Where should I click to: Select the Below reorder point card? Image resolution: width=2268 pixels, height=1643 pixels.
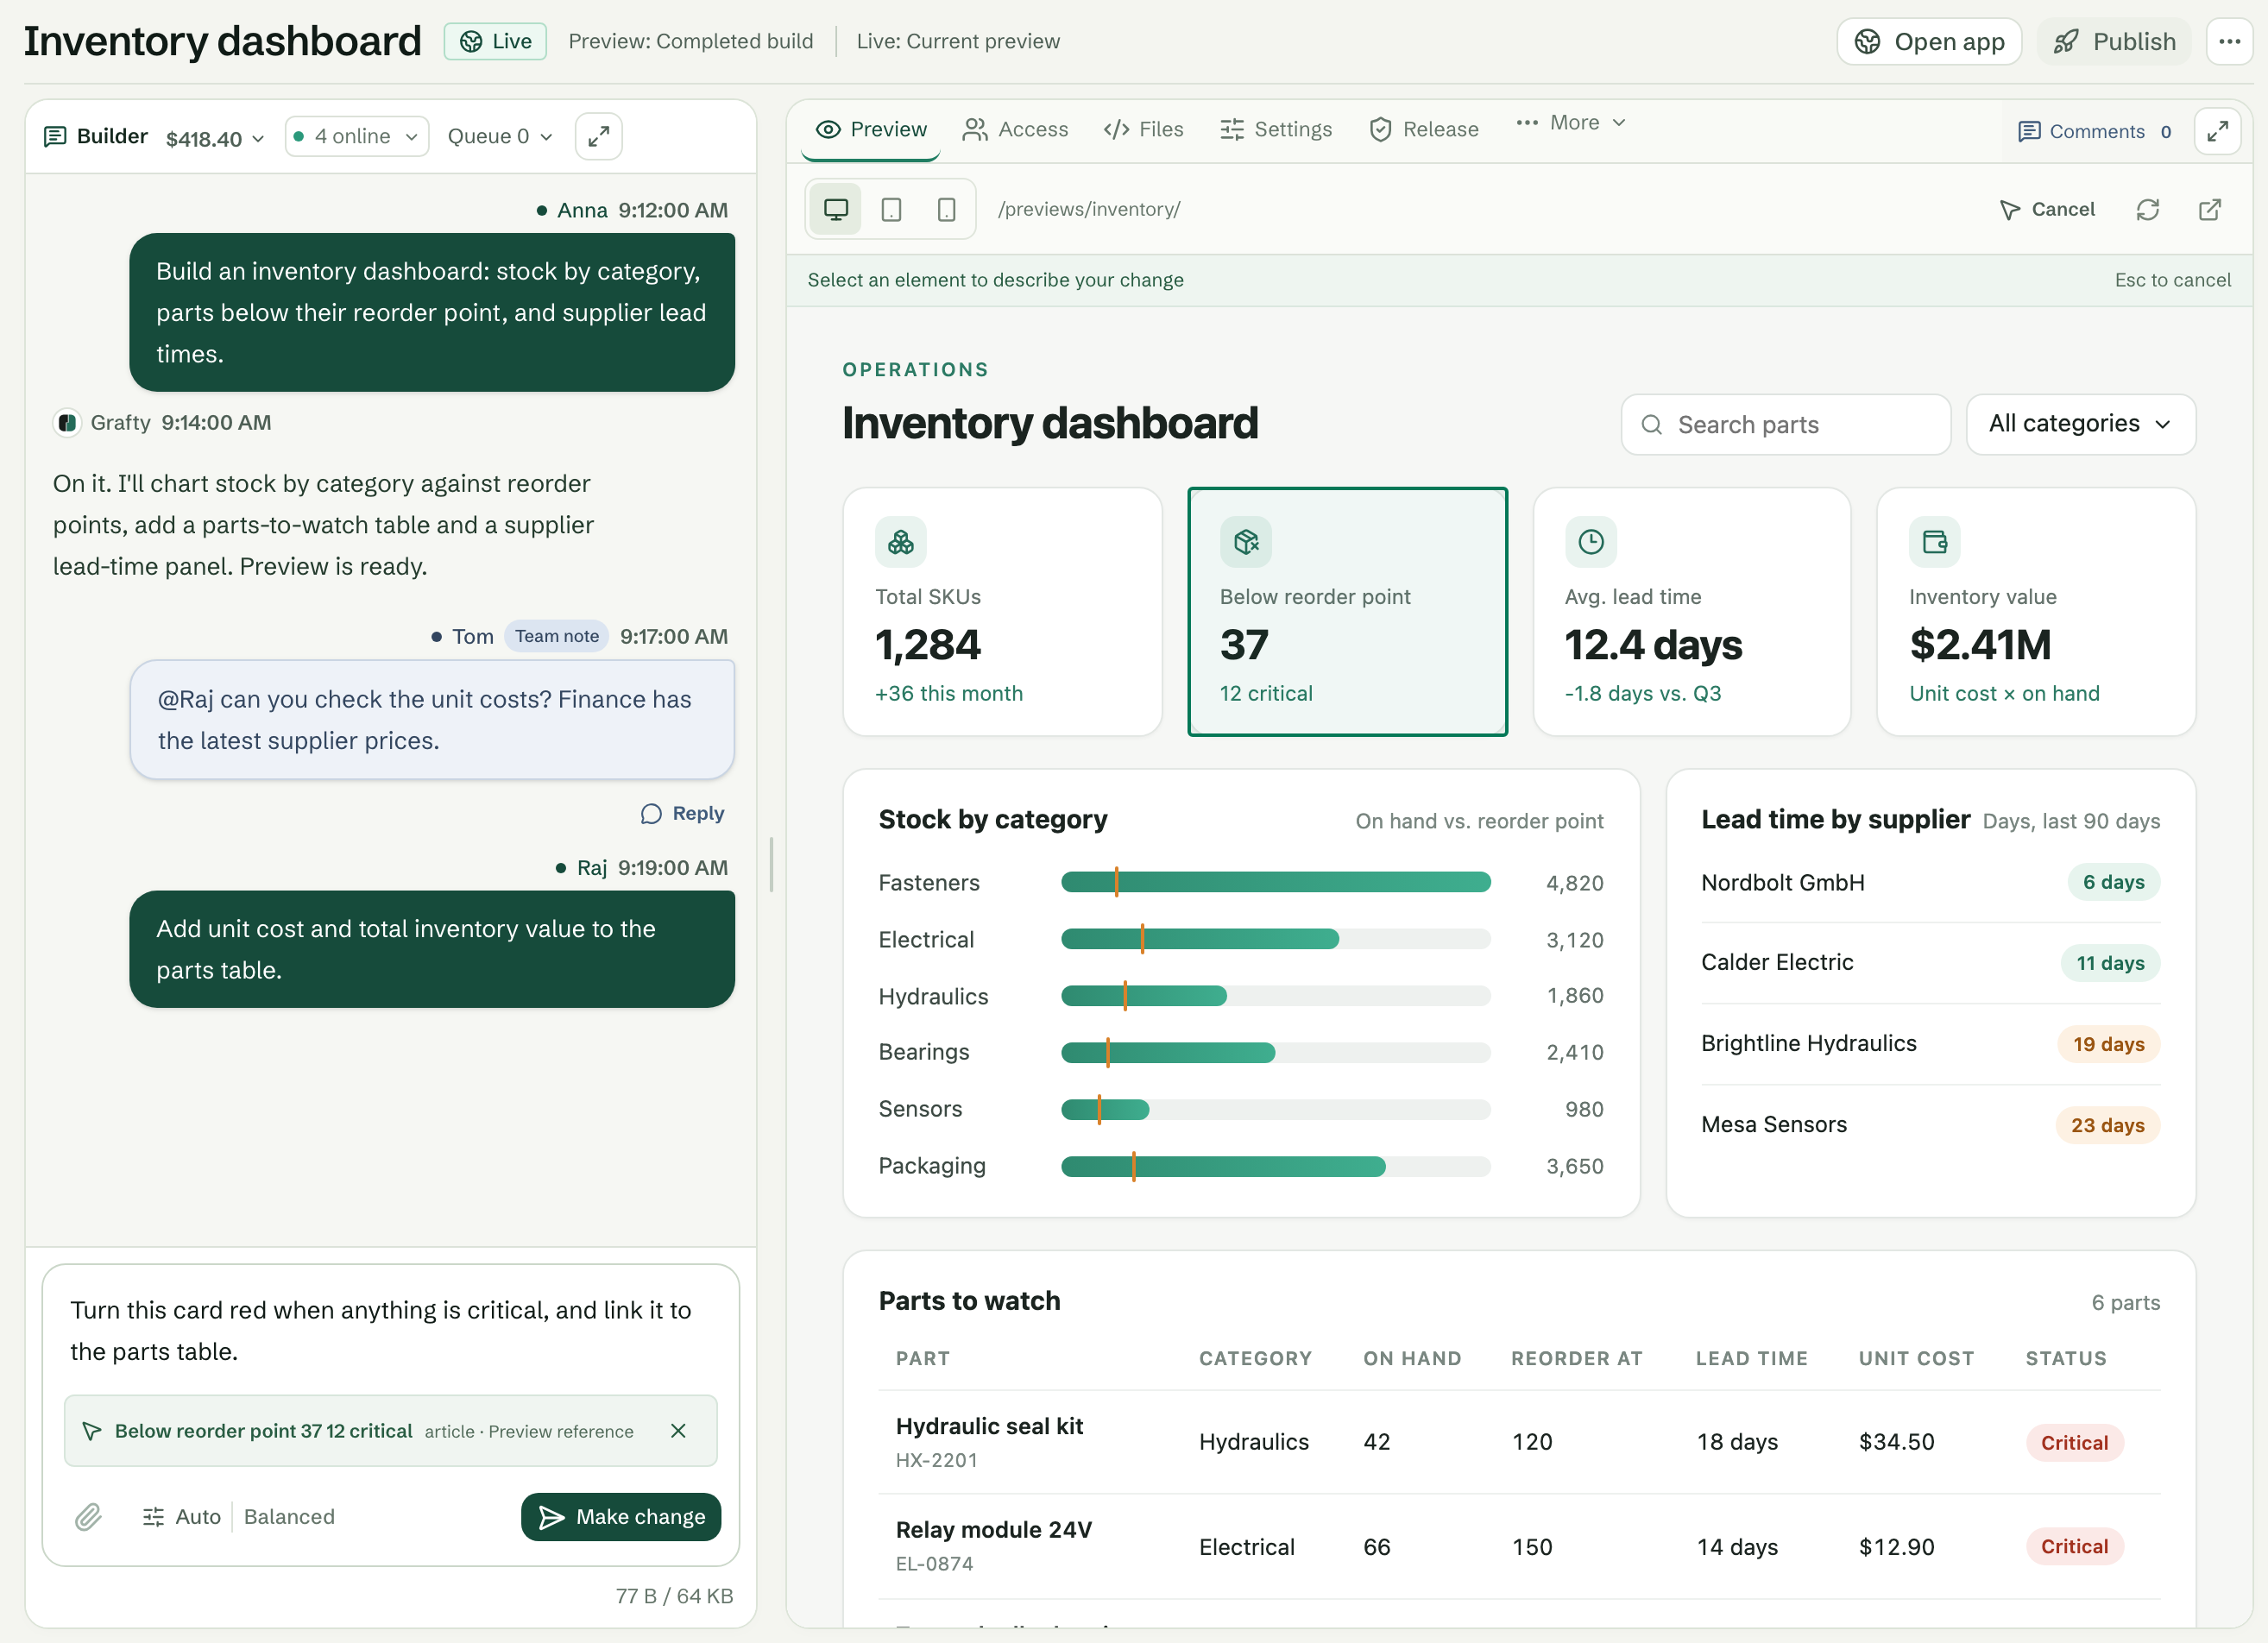pyautogui.click(x=1347, y=612)
